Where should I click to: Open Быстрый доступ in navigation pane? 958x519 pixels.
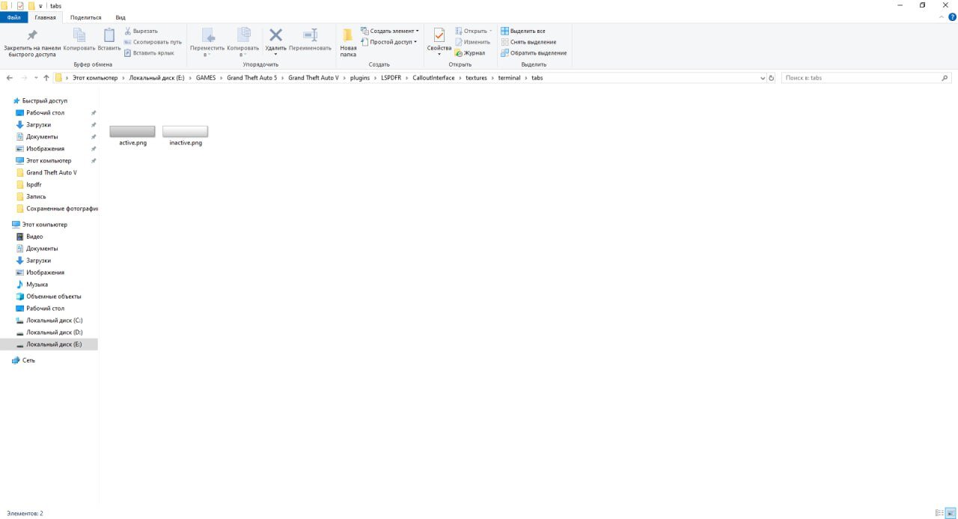tap(45, 100)
